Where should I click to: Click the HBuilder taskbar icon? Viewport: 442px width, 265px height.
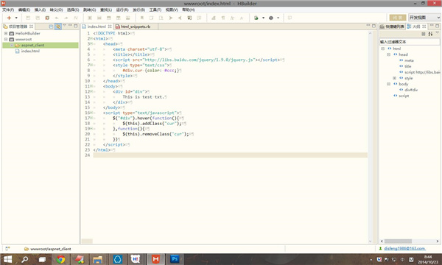(x=155, y=259)
